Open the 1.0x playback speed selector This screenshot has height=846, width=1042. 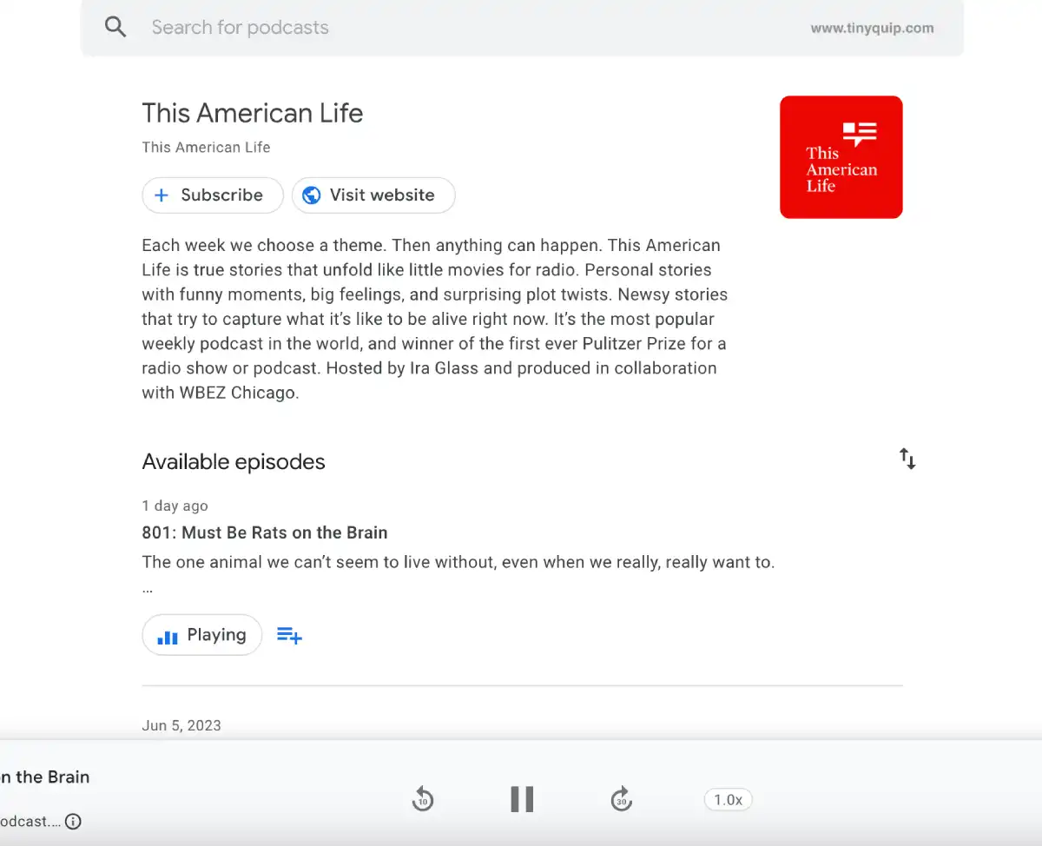[728, 799]
